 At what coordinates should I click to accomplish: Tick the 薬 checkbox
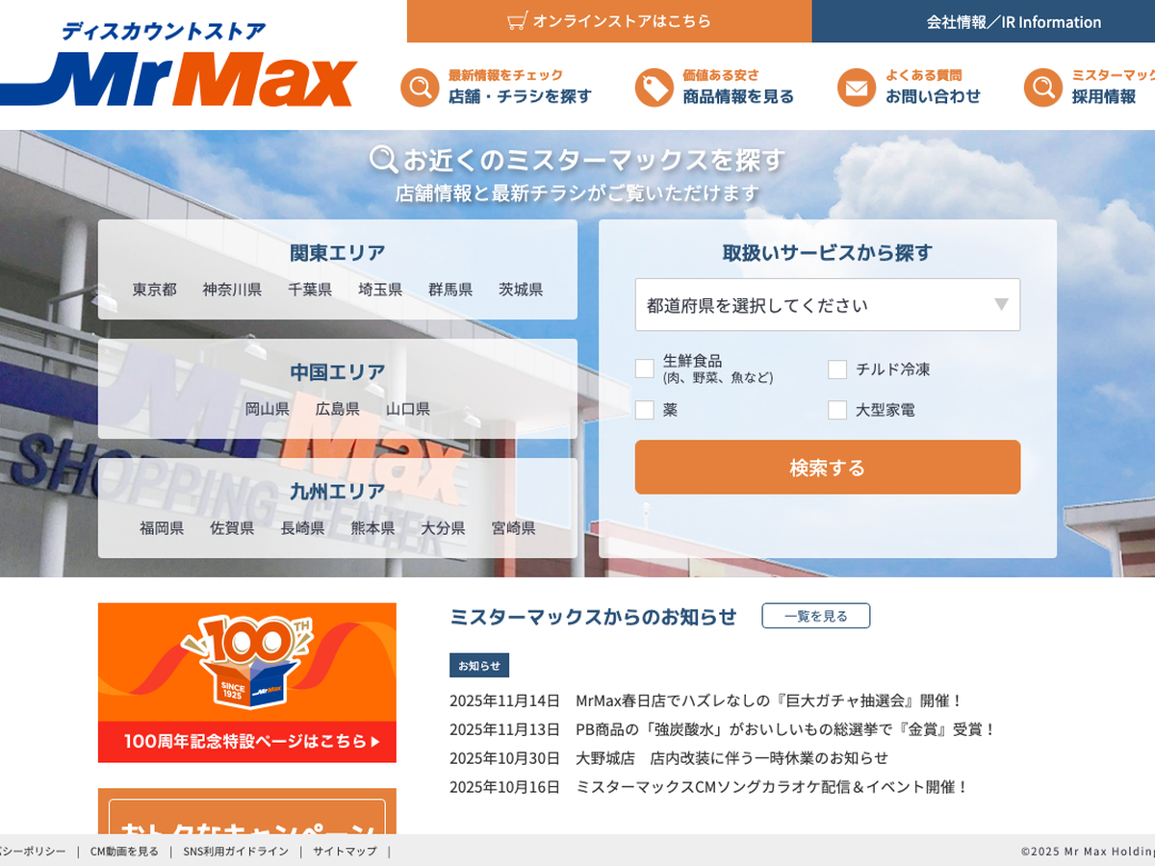(x=645, y=410)
